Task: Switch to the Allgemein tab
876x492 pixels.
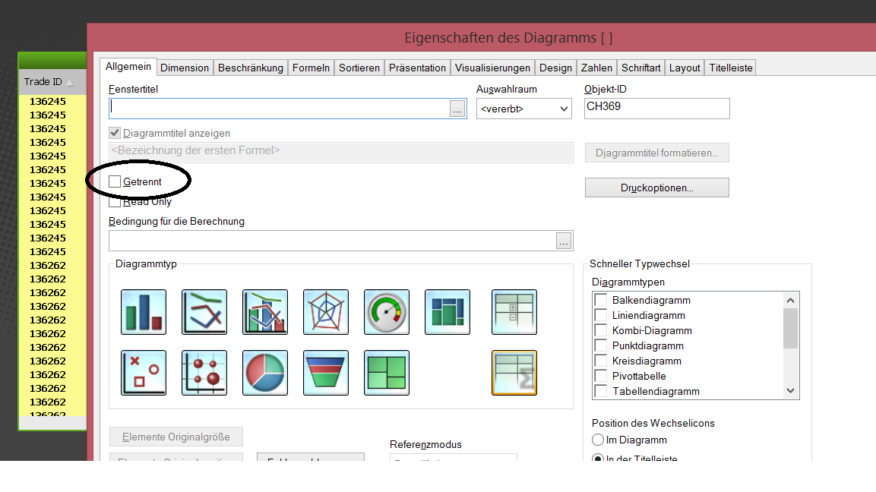Action: click(128, 67)
